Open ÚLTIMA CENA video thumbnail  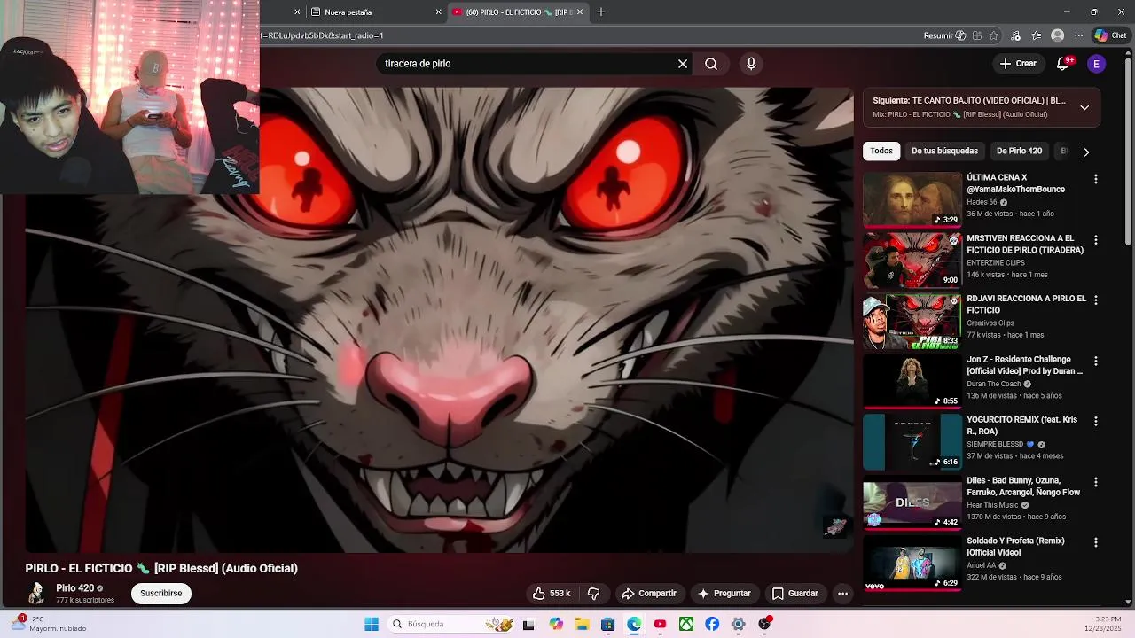(x=912, y=199)
